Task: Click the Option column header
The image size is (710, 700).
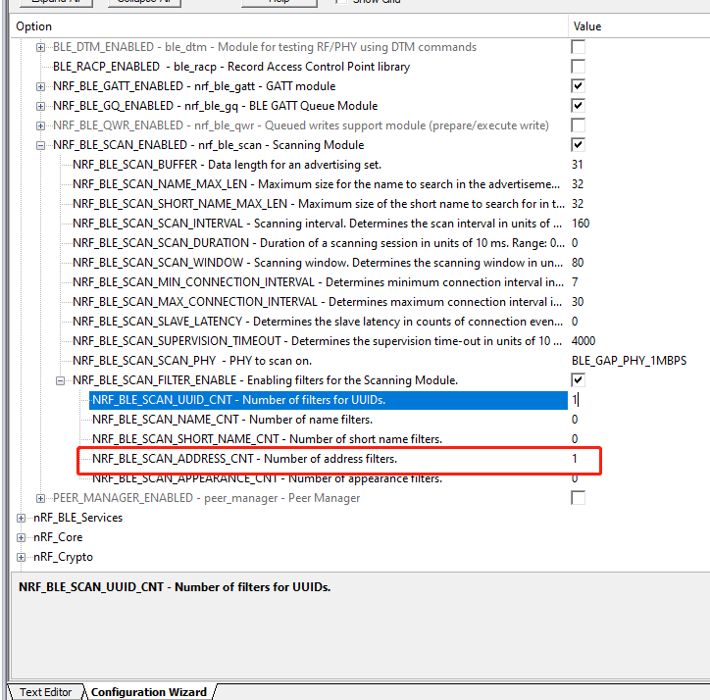Action: point(284,26)
